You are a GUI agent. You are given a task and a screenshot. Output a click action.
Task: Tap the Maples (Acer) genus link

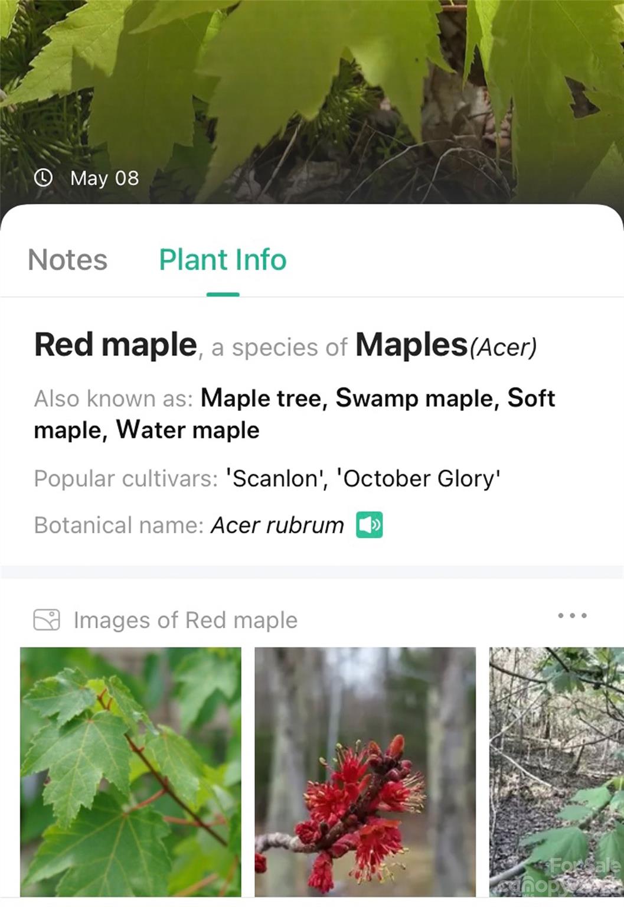(446, 345)
